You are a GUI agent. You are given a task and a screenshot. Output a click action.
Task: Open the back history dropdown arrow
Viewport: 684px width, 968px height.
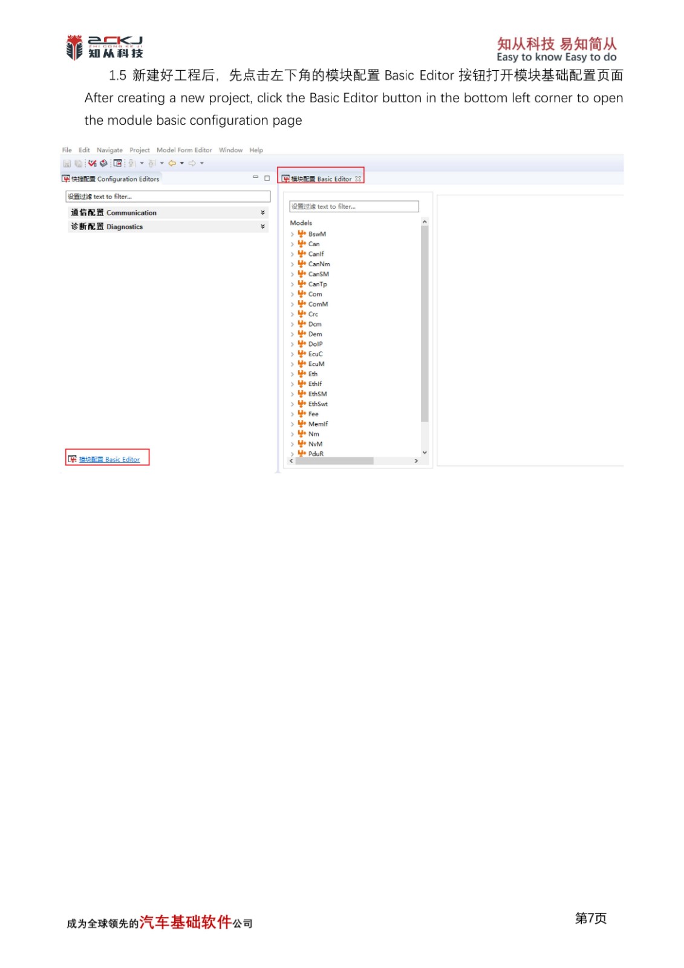182,163
